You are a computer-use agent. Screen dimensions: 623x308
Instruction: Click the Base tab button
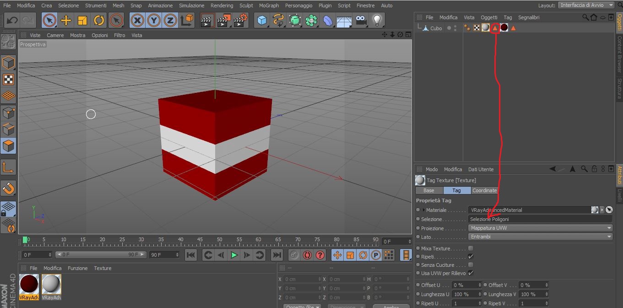point(429,190)
